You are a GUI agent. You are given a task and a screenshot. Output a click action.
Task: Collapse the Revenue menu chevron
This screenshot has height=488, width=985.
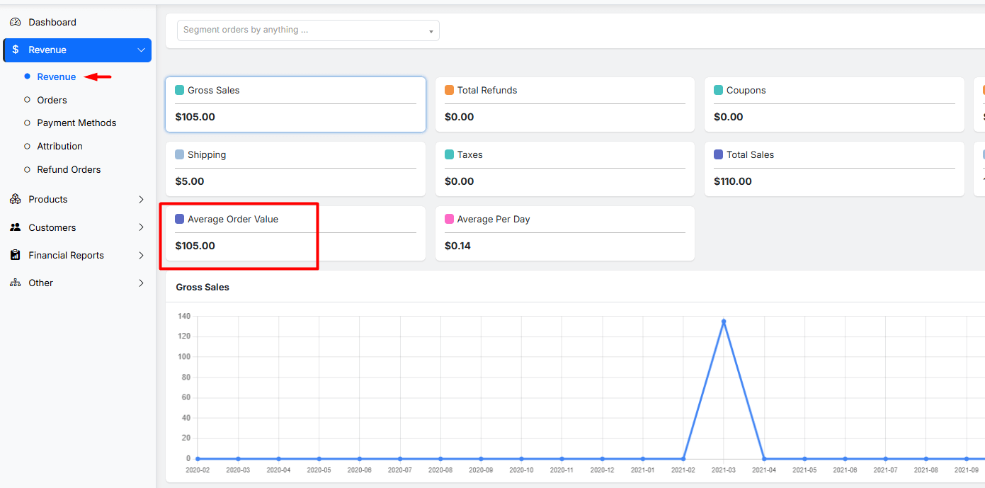(141, 50)
